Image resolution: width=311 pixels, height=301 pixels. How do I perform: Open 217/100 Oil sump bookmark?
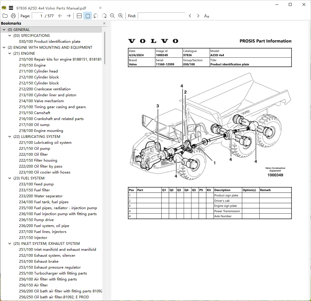coord(34,125)
